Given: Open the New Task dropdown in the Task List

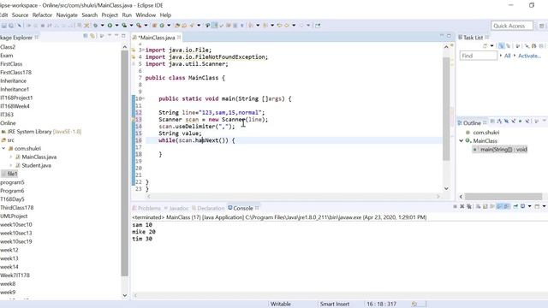Looking at the screenshot, I should pyautogui.click(x=492, y=45).
